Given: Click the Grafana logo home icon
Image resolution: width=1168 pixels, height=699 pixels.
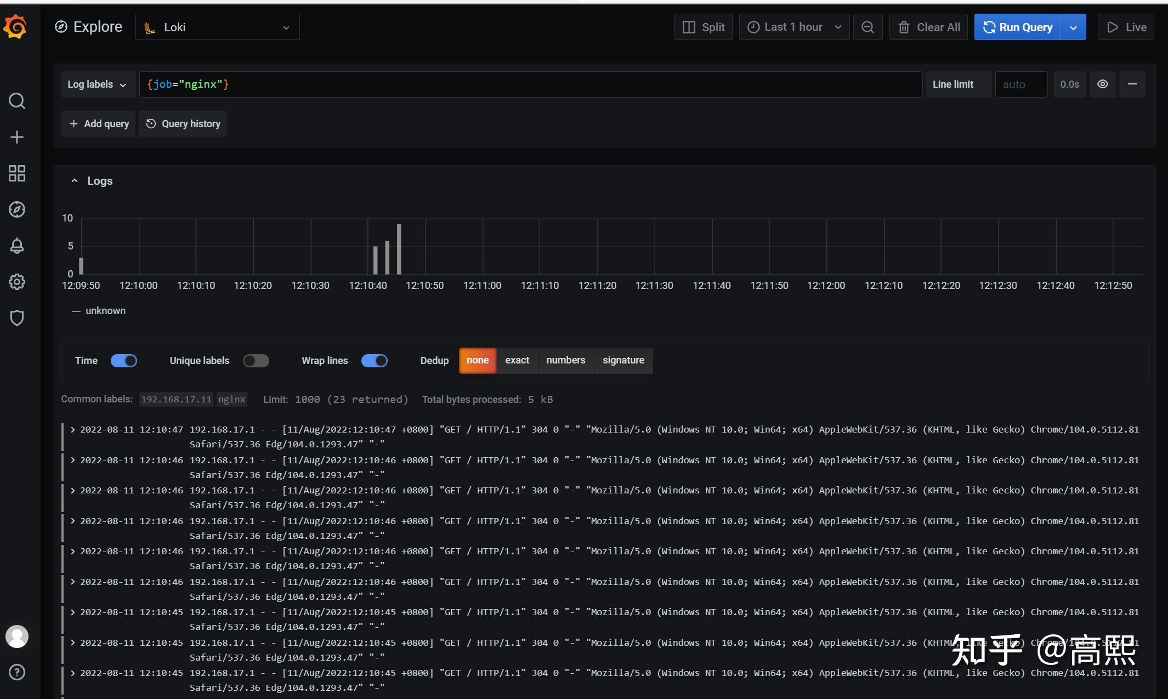Looking at the screenshot, I should click(15, 26).
